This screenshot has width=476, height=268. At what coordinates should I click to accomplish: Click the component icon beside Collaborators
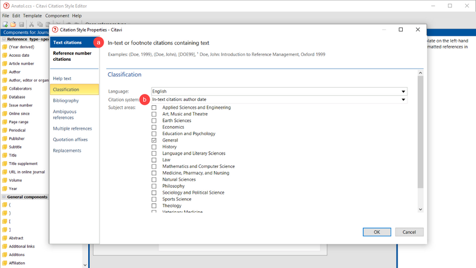pos(5,89)
